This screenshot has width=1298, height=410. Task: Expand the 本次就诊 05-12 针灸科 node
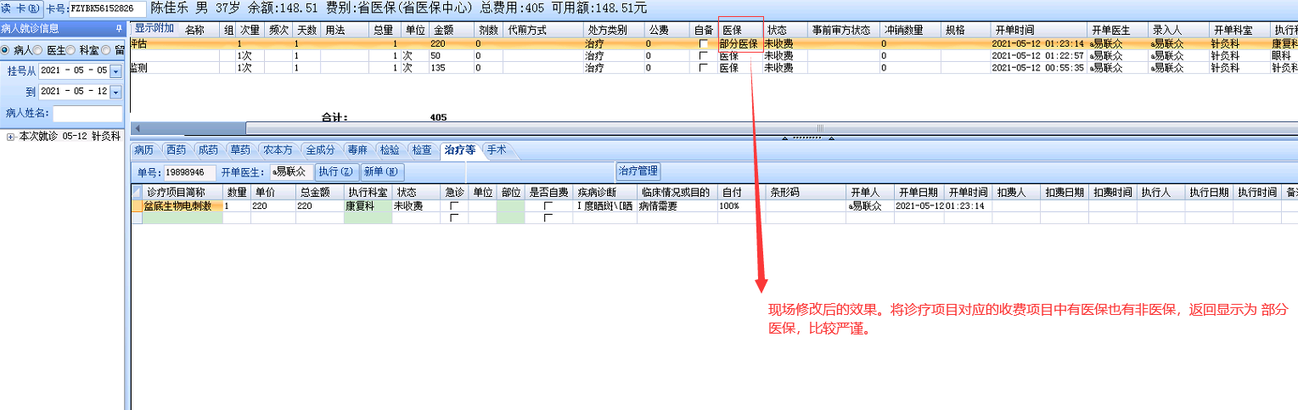[10, 136]
